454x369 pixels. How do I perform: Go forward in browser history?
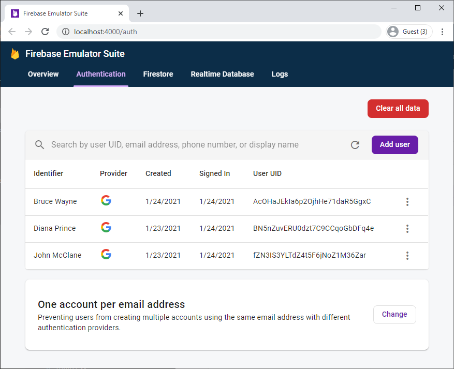28,32
